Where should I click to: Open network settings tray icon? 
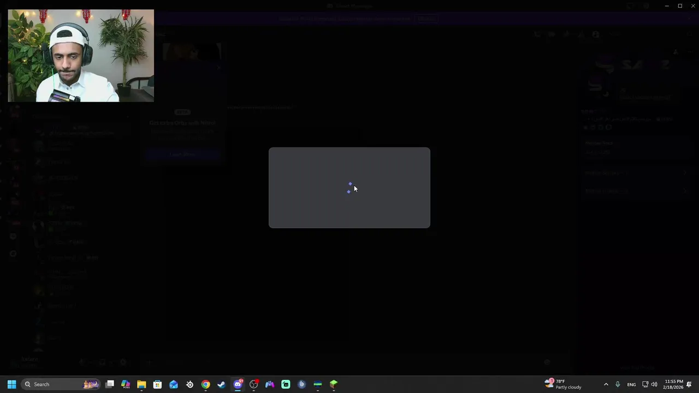tap(645, 384)
